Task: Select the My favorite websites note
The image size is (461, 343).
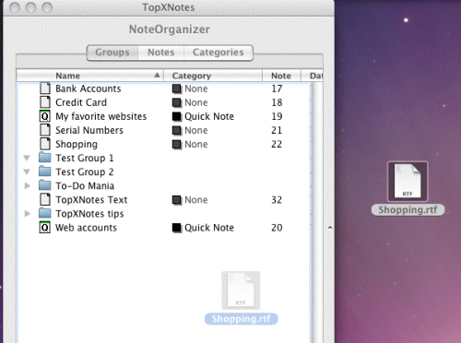Action: (x=101, y=116)
